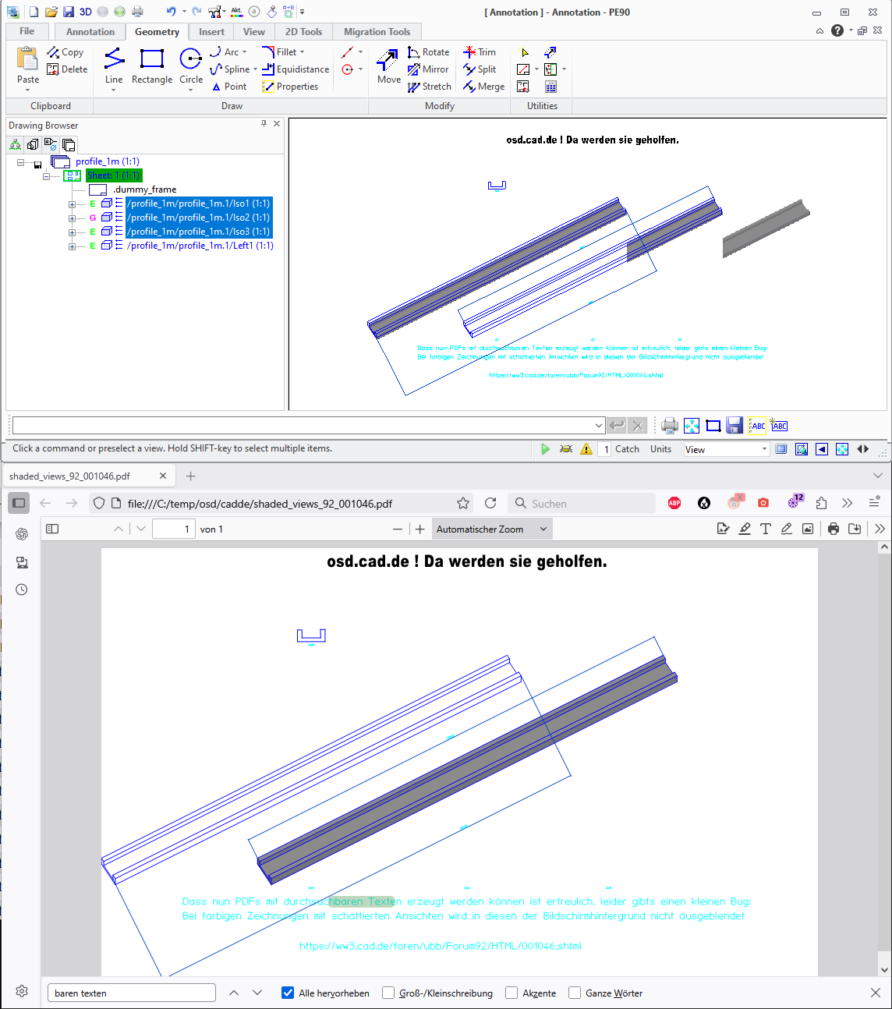Open the View dropdown in status bar
The height and width of the screenshot is (1009, 892).
(x=727, y=449)
